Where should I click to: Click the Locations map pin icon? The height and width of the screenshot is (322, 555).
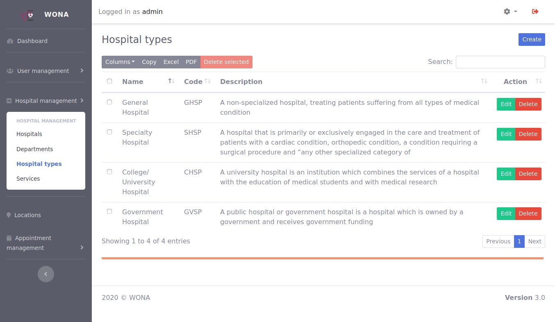[x=9, y=215]
